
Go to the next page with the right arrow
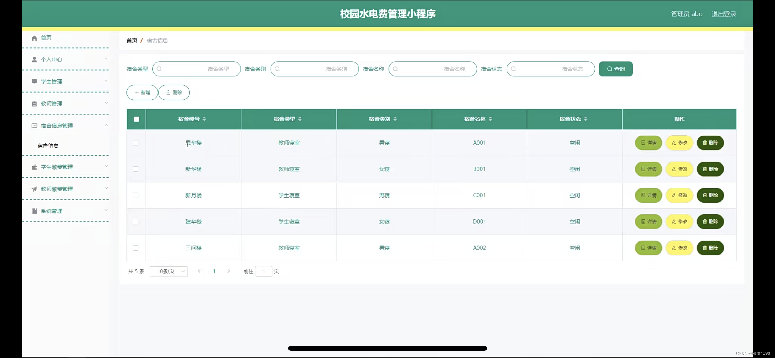(x=229, y=271)
